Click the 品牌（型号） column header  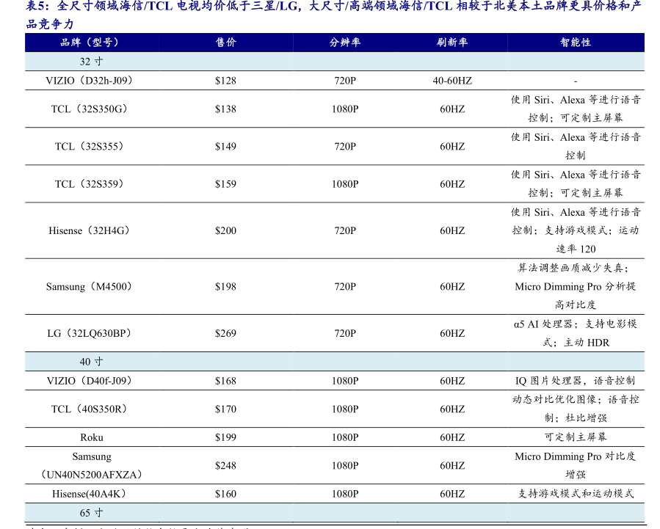pos(90,43)
